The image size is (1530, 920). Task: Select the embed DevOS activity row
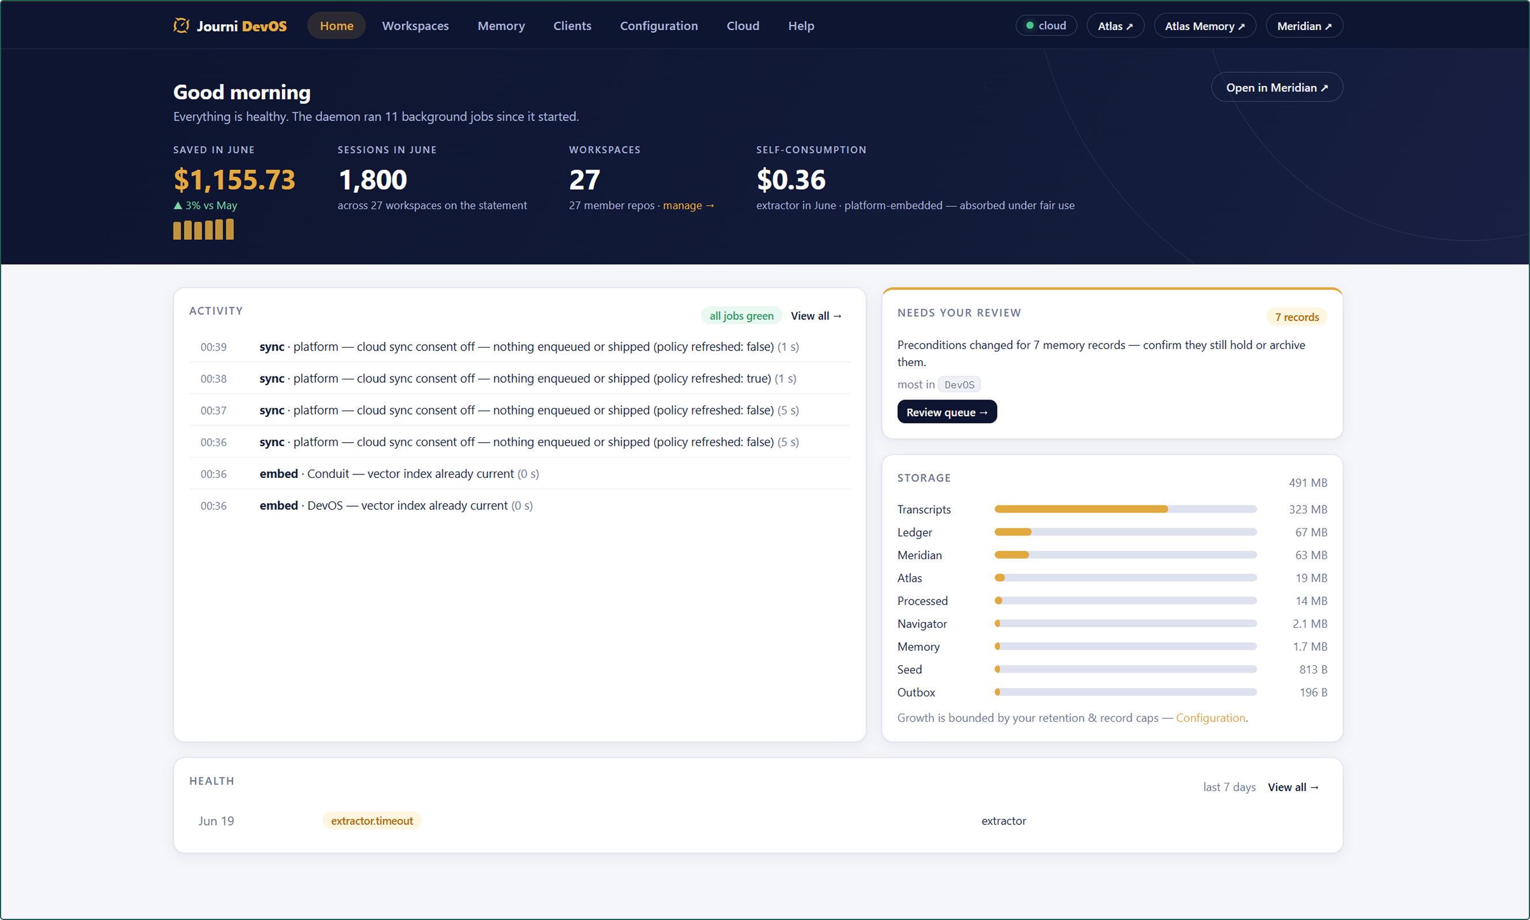(x=519, y=506)
